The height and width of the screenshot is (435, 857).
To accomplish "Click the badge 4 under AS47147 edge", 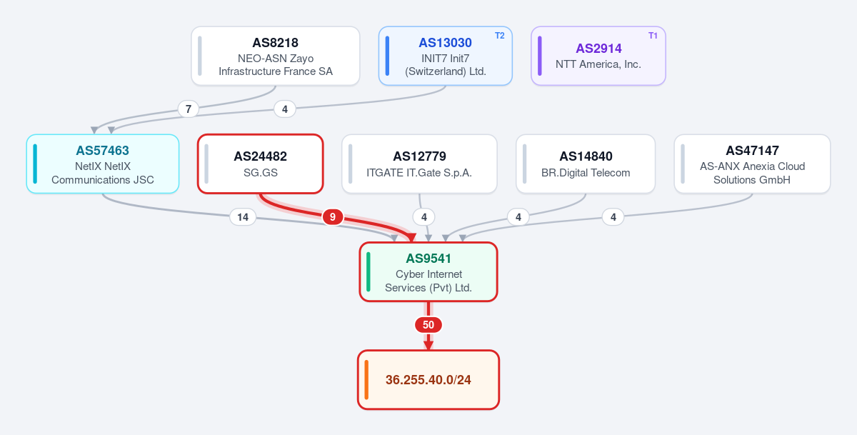I will click(613, 217).
